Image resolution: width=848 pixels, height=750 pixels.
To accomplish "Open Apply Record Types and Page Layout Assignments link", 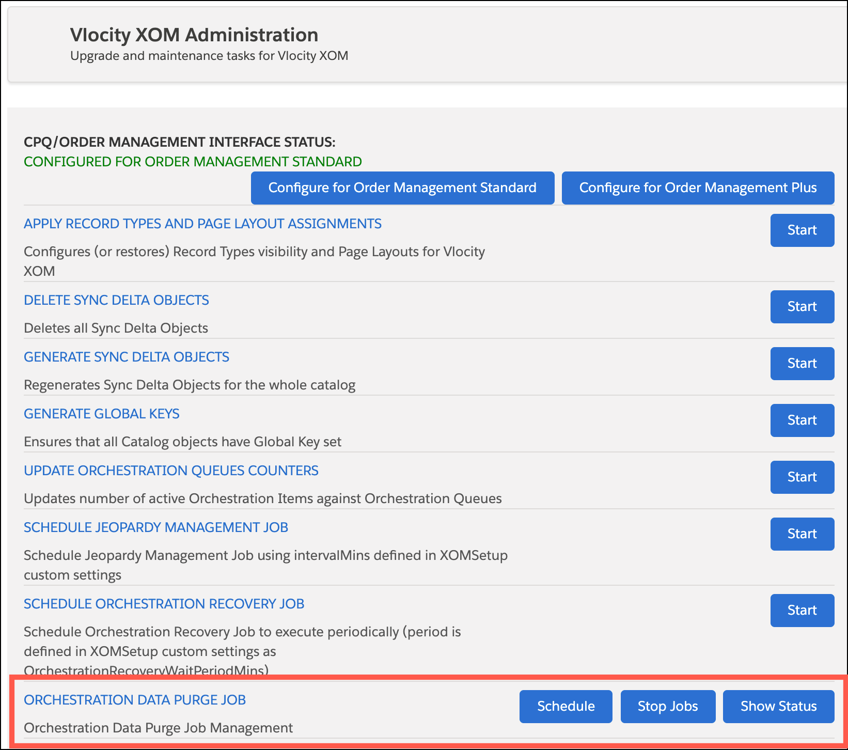I will coord(202,224).
